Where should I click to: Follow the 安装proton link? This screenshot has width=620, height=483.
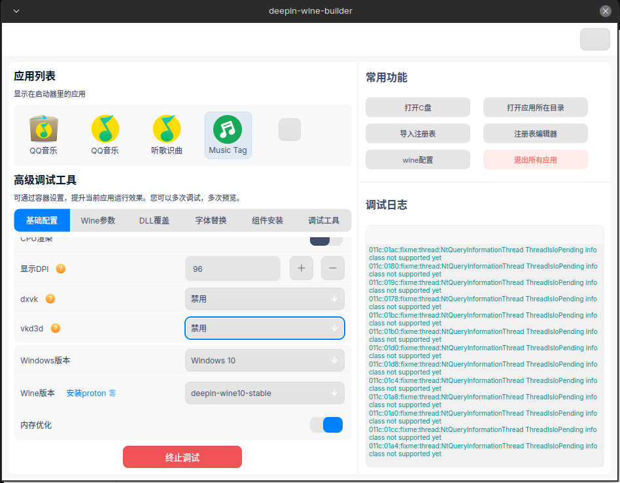point(91,393)
